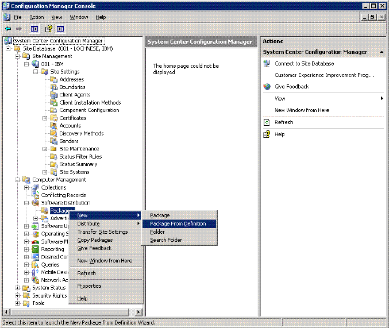The height and width of the screenshot is (328, 389).
Task: Open the Action menu
Action: pos(37,17)
